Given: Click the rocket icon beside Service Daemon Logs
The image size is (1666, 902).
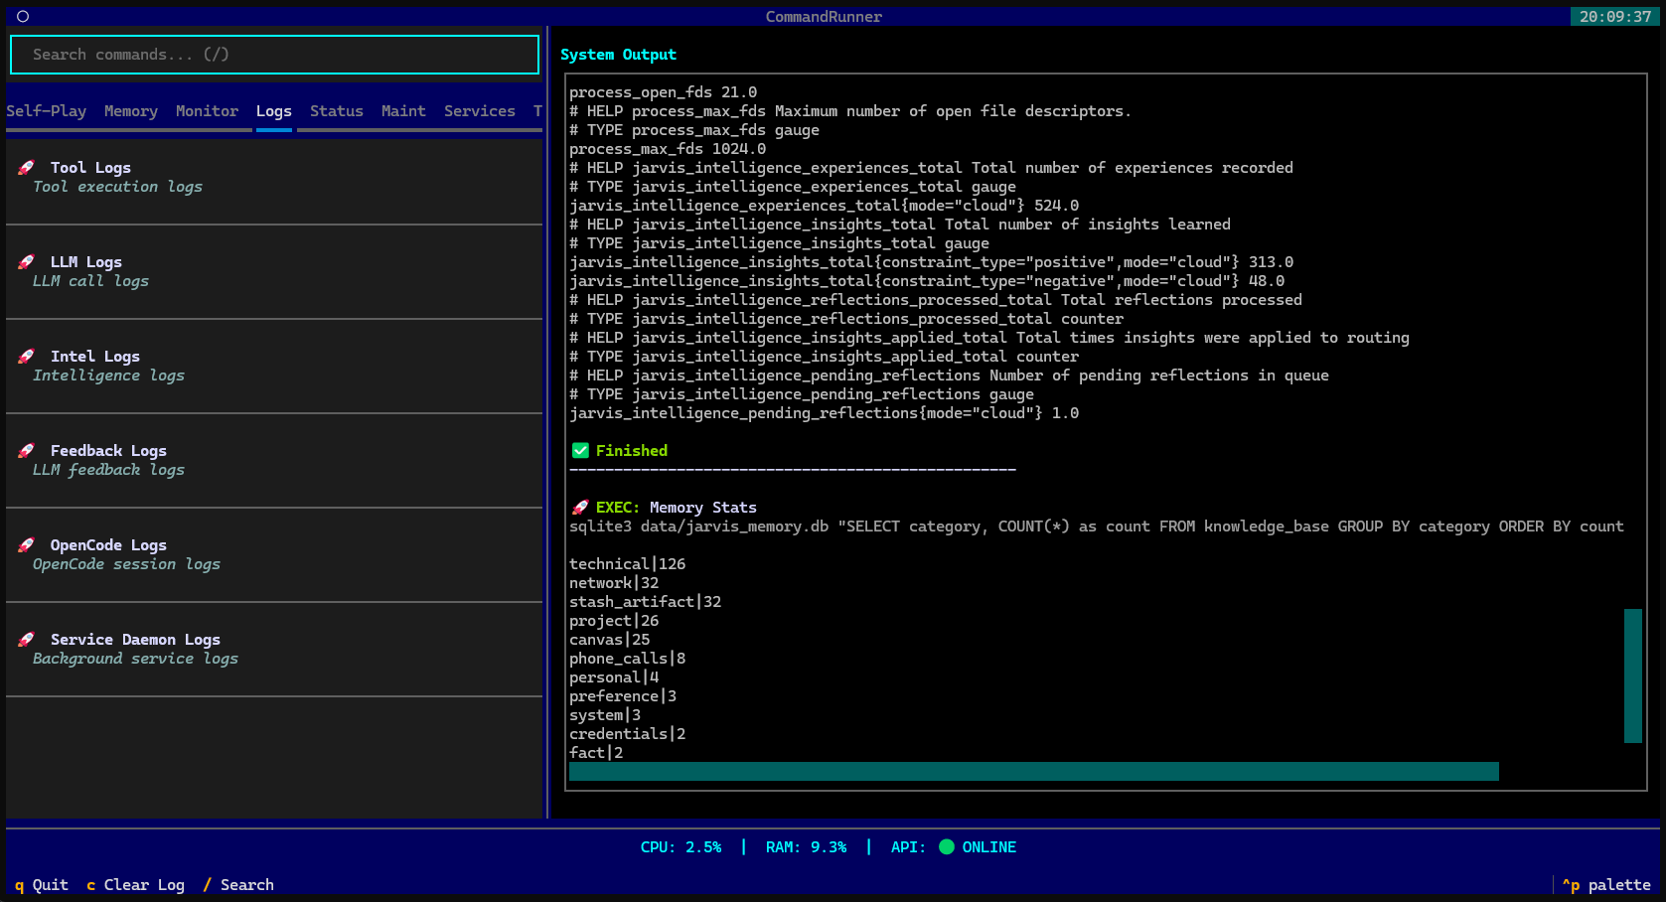Looking at the screenshot, I should (x=27, y=640).
